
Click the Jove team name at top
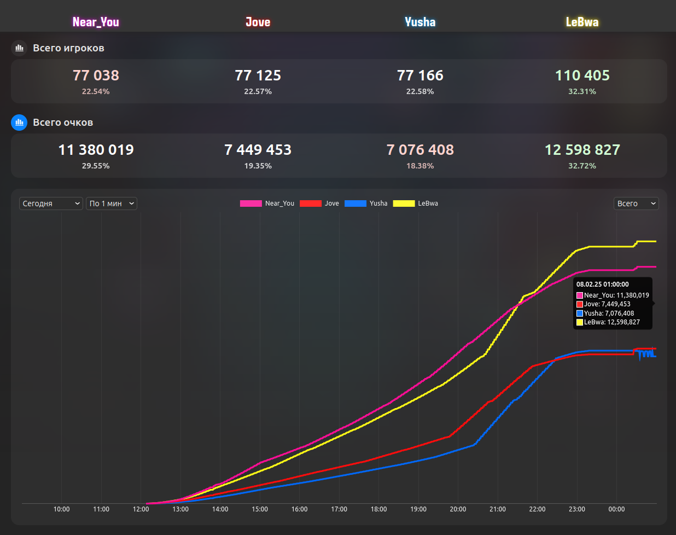click(x=258, y=22)
